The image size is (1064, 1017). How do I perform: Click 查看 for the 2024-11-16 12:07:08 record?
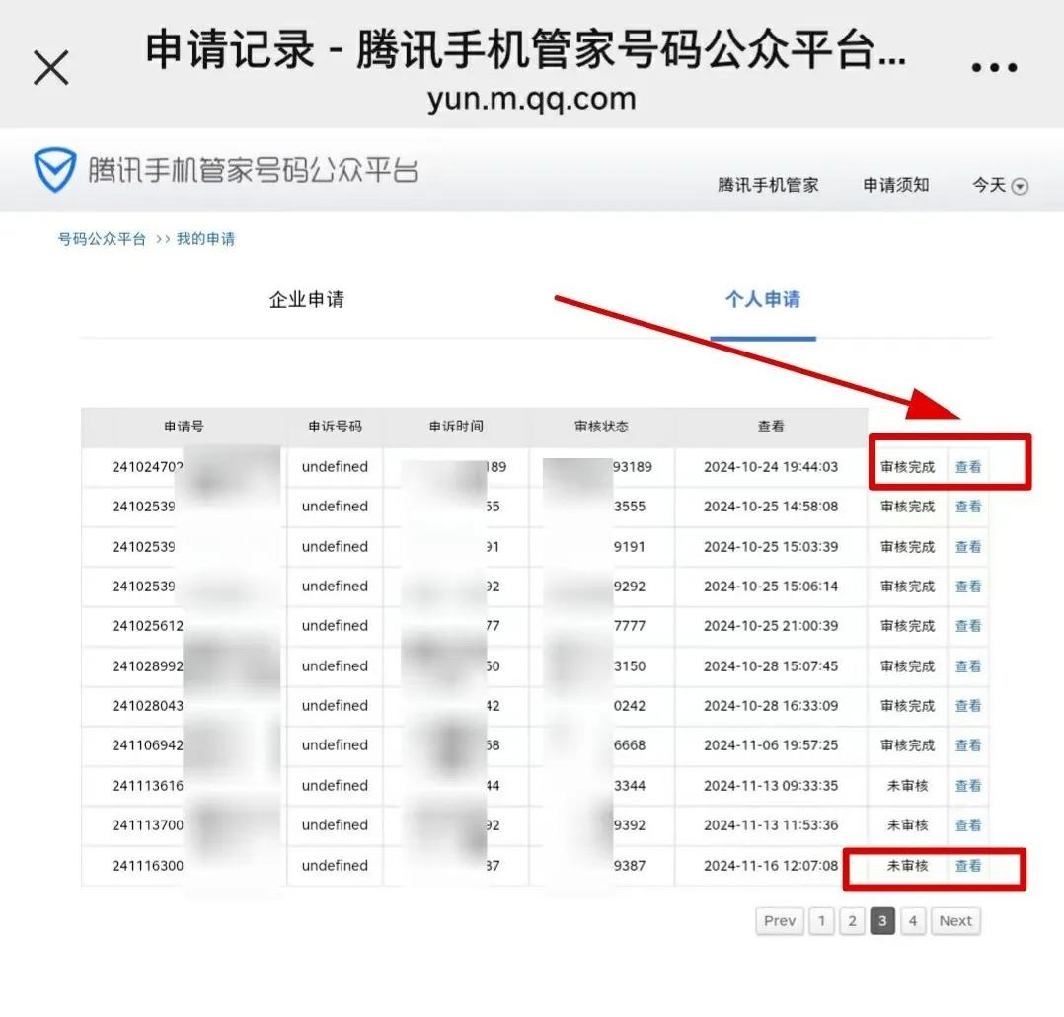click(968, 866)
